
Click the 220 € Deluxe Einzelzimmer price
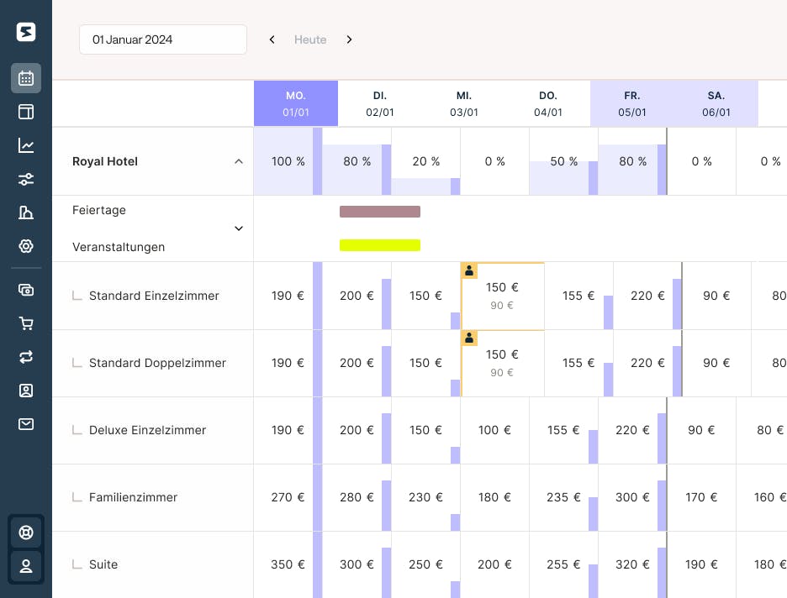(632, 430)
